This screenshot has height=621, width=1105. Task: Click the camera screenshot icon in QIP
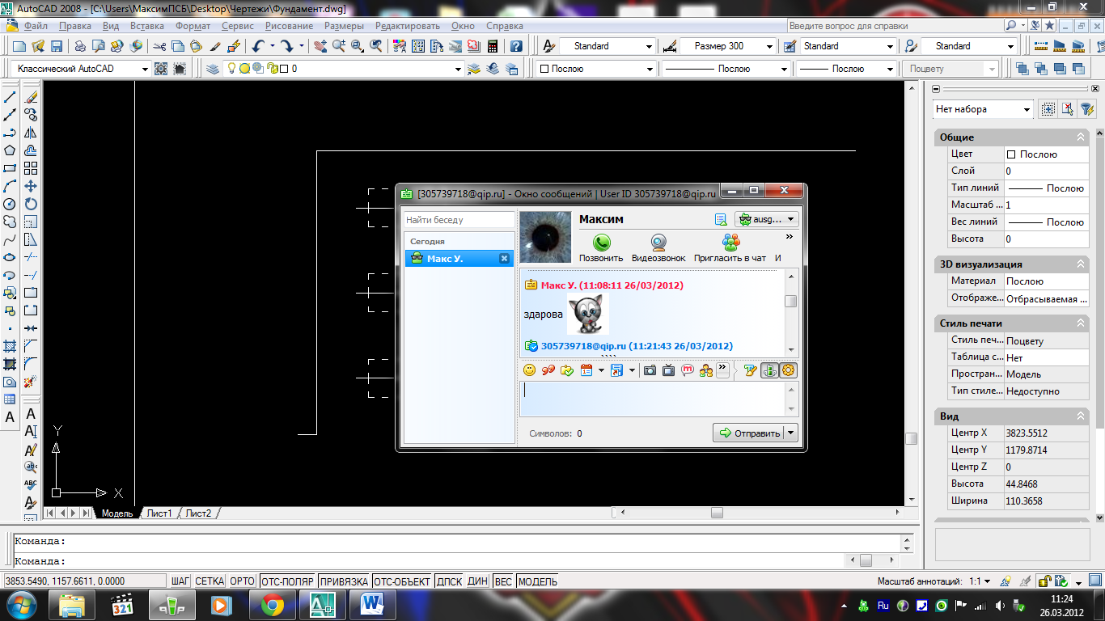650,370
